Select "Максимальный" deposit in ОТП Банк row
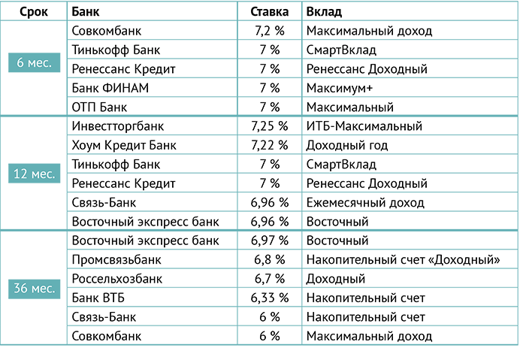Screen dimensions: 526x351 point(350,107)
